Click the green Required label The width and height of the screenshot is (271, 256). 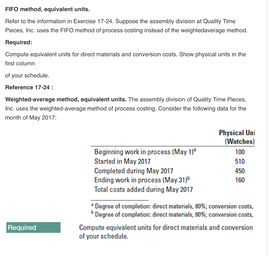34,227
